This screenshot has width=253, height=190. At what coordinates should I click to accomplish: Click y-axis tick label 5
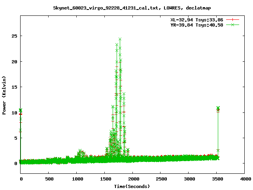coord(16,138)
